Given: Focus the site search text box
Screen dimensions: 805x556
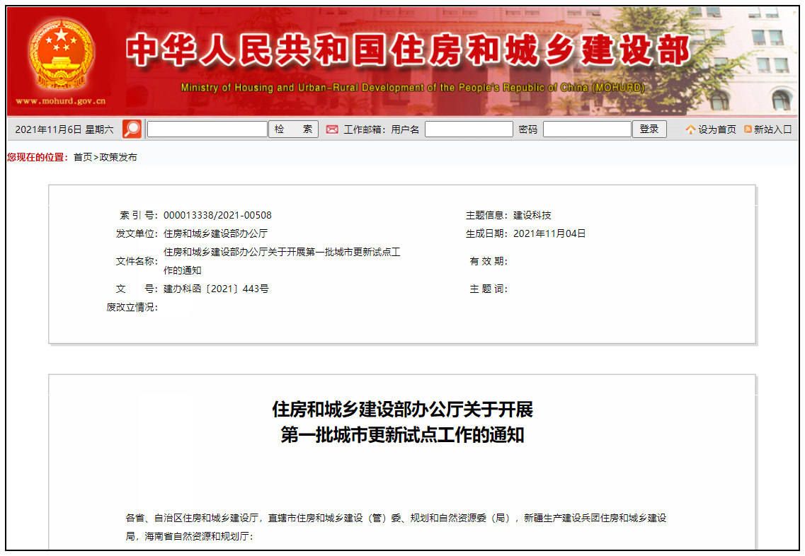Looking at the screenshot, I should click(207, 129).
